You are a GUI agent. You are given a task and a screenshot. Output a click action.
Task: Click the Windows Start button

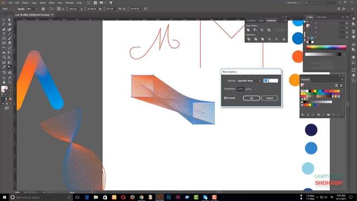tap(4, 197)
